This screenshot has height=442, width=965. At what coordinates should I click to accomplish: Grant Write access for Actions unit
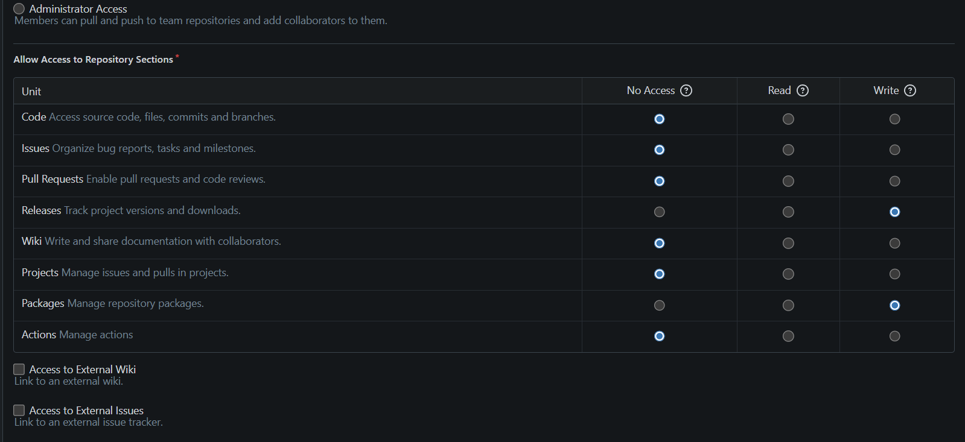(x=894, y=336)
